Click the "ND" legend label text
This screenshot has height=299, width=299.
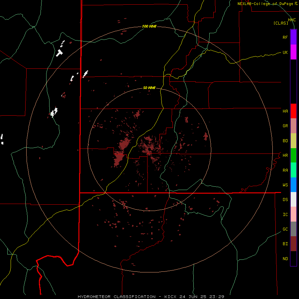285,259
